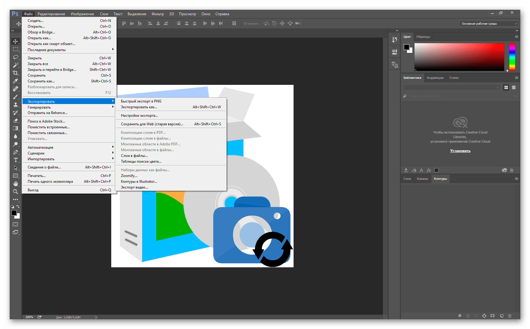
Task: Select the Lasso tool
Action: click(x=15, y=57)
